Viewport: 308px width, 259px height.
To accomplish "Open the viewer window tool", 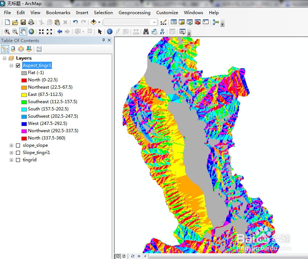I will 182,32.
